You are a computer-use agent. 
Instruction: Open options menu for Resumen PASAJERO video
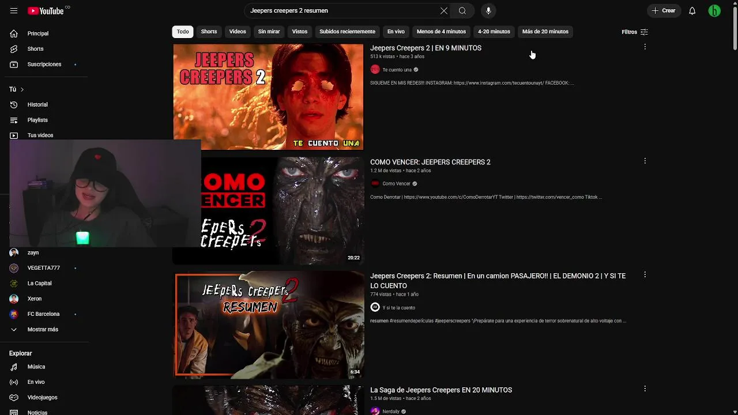645,275
